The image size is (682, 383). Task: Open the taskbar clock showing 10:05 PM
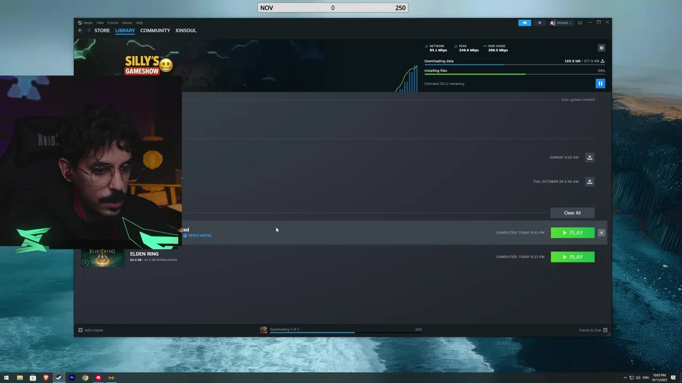tap(659, 378)
